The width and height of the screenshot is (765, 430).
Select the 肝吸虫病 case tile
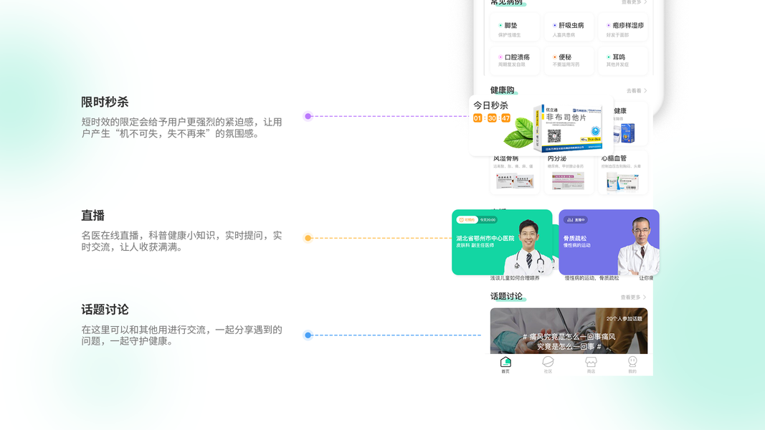click(569, 29)
